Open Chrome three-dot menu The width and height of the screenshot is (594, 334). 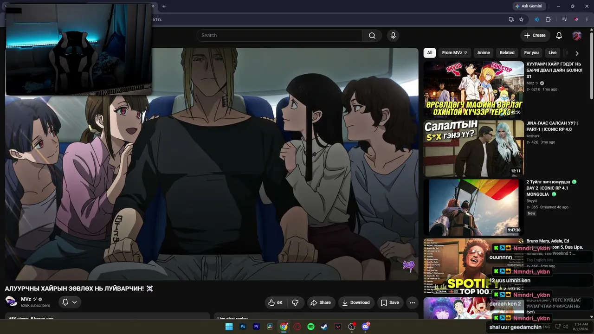click(587, 19)
